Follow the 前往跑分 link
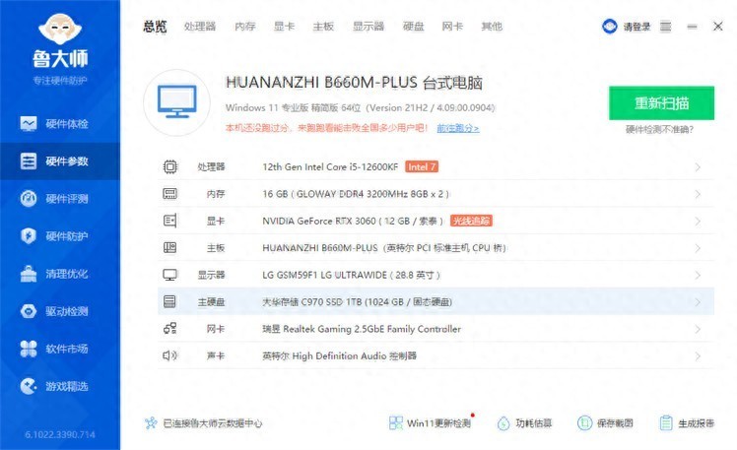Screen dimensions: 737x450 458,128
